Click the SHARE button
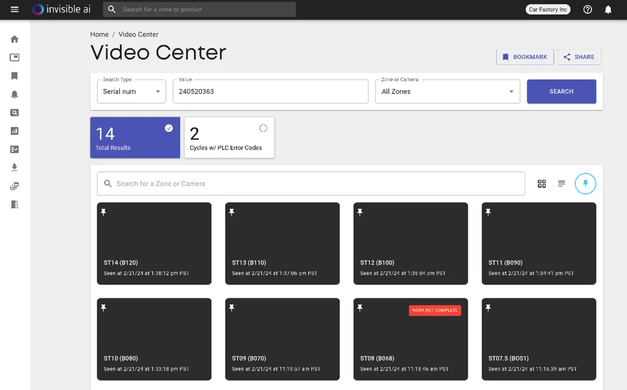This screenshot has width=627, height=390. [x=579, y=57]
